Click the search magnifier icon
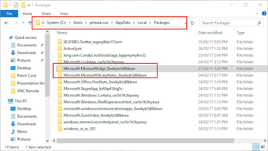Viewport: 268px width, 151px height. 259,23
